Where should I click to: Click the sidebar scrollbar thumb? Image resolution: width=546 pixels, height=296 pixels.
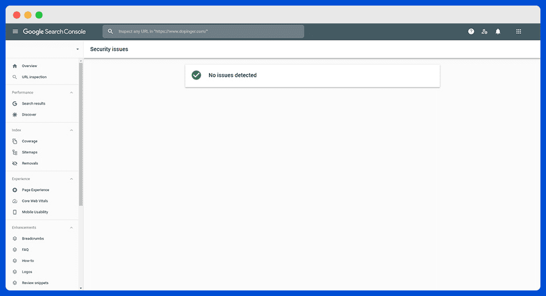pyautogui.click(x=81, y=134)
